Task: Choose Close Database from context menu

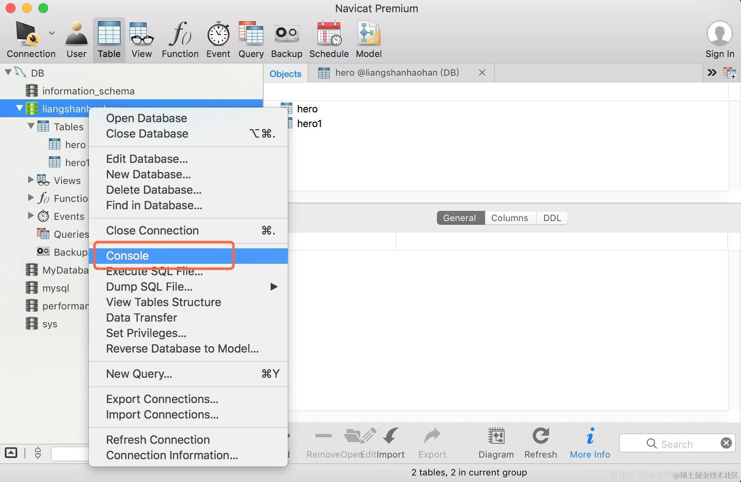Action: (x=188, y=134)
